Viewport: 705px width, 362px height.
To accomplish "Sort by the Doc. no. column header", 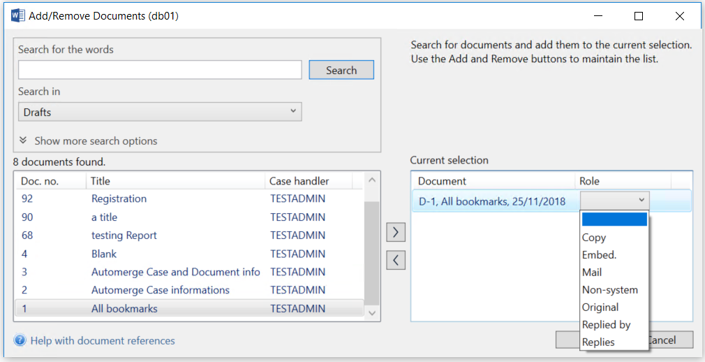I will (40, 181).
